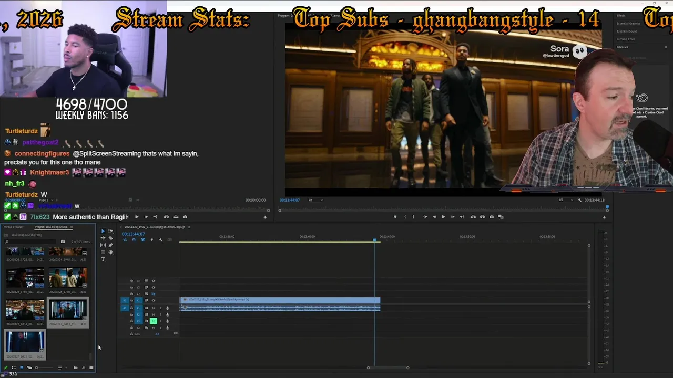Click Program Monitor Add Marker button
The height and width of the screenshot is (378, 673).
tap(395, 217)
